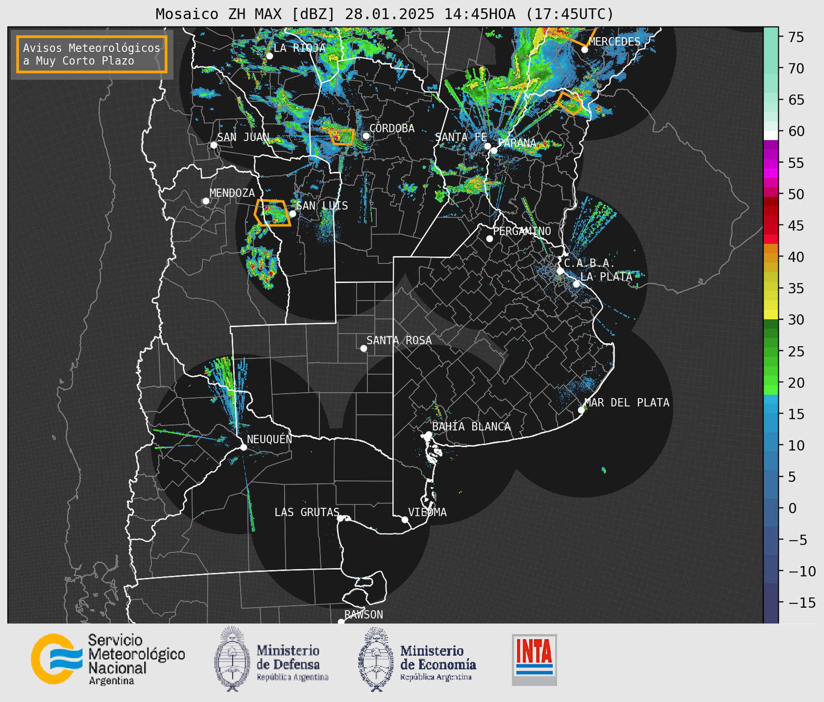Screen dimensions: 824x702
Task: Click the Avisos Meteorológicos a Muy Corto Plazo legend box
Action: [x=92, y=54]
